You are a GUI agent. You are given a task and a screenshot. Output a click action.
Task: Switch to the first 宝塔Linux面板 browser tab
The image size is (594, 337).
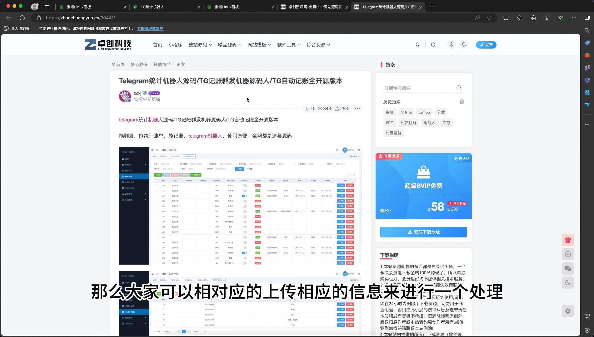click(92, 7)
